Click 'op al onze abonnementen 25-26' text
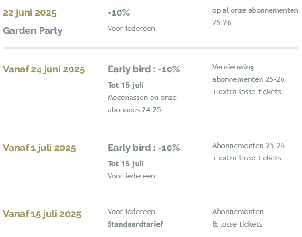The width and height of the screenshot is (302, 237). tap(255, 16)
